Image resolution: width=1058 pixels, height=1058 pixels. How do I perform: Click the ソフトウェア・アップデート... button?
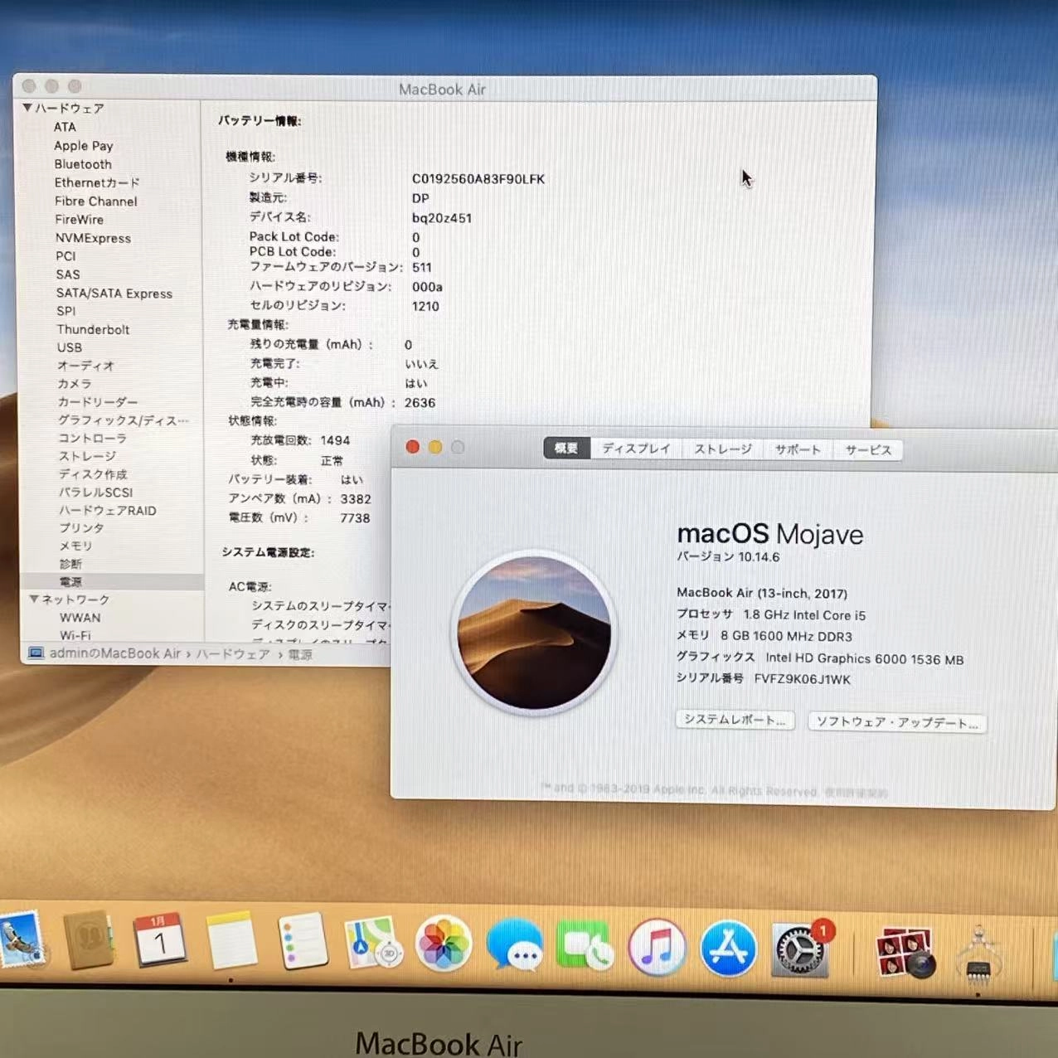coord(897,722)
